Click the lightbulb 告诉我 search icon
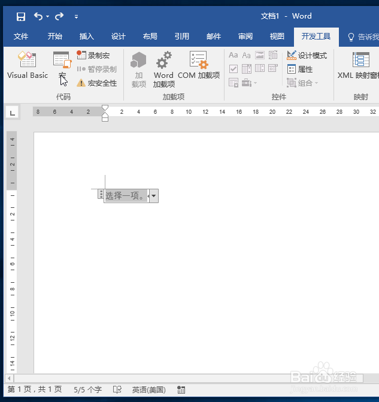Image resolution: width=379 pixels, height=402 pixels. (x=351, y=37)
